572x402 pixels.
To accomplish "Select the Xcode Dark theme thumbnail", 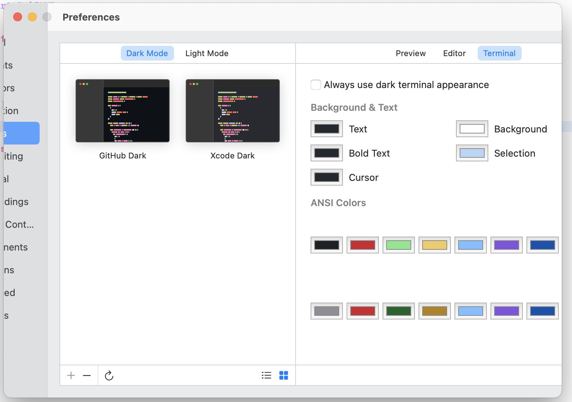I will pos(232,110).
